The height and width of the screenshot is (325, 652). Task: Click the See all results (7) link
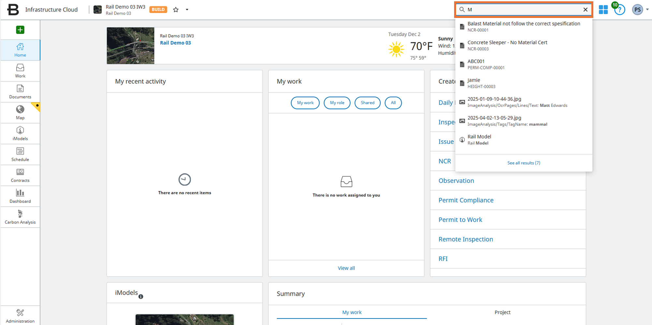coord(524,163)
